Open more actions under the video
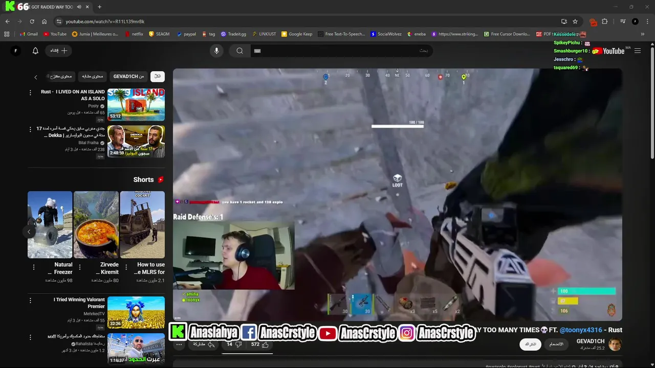Image resolution: width=655 pixels, height=368 pixels. (x=179, y=344)
